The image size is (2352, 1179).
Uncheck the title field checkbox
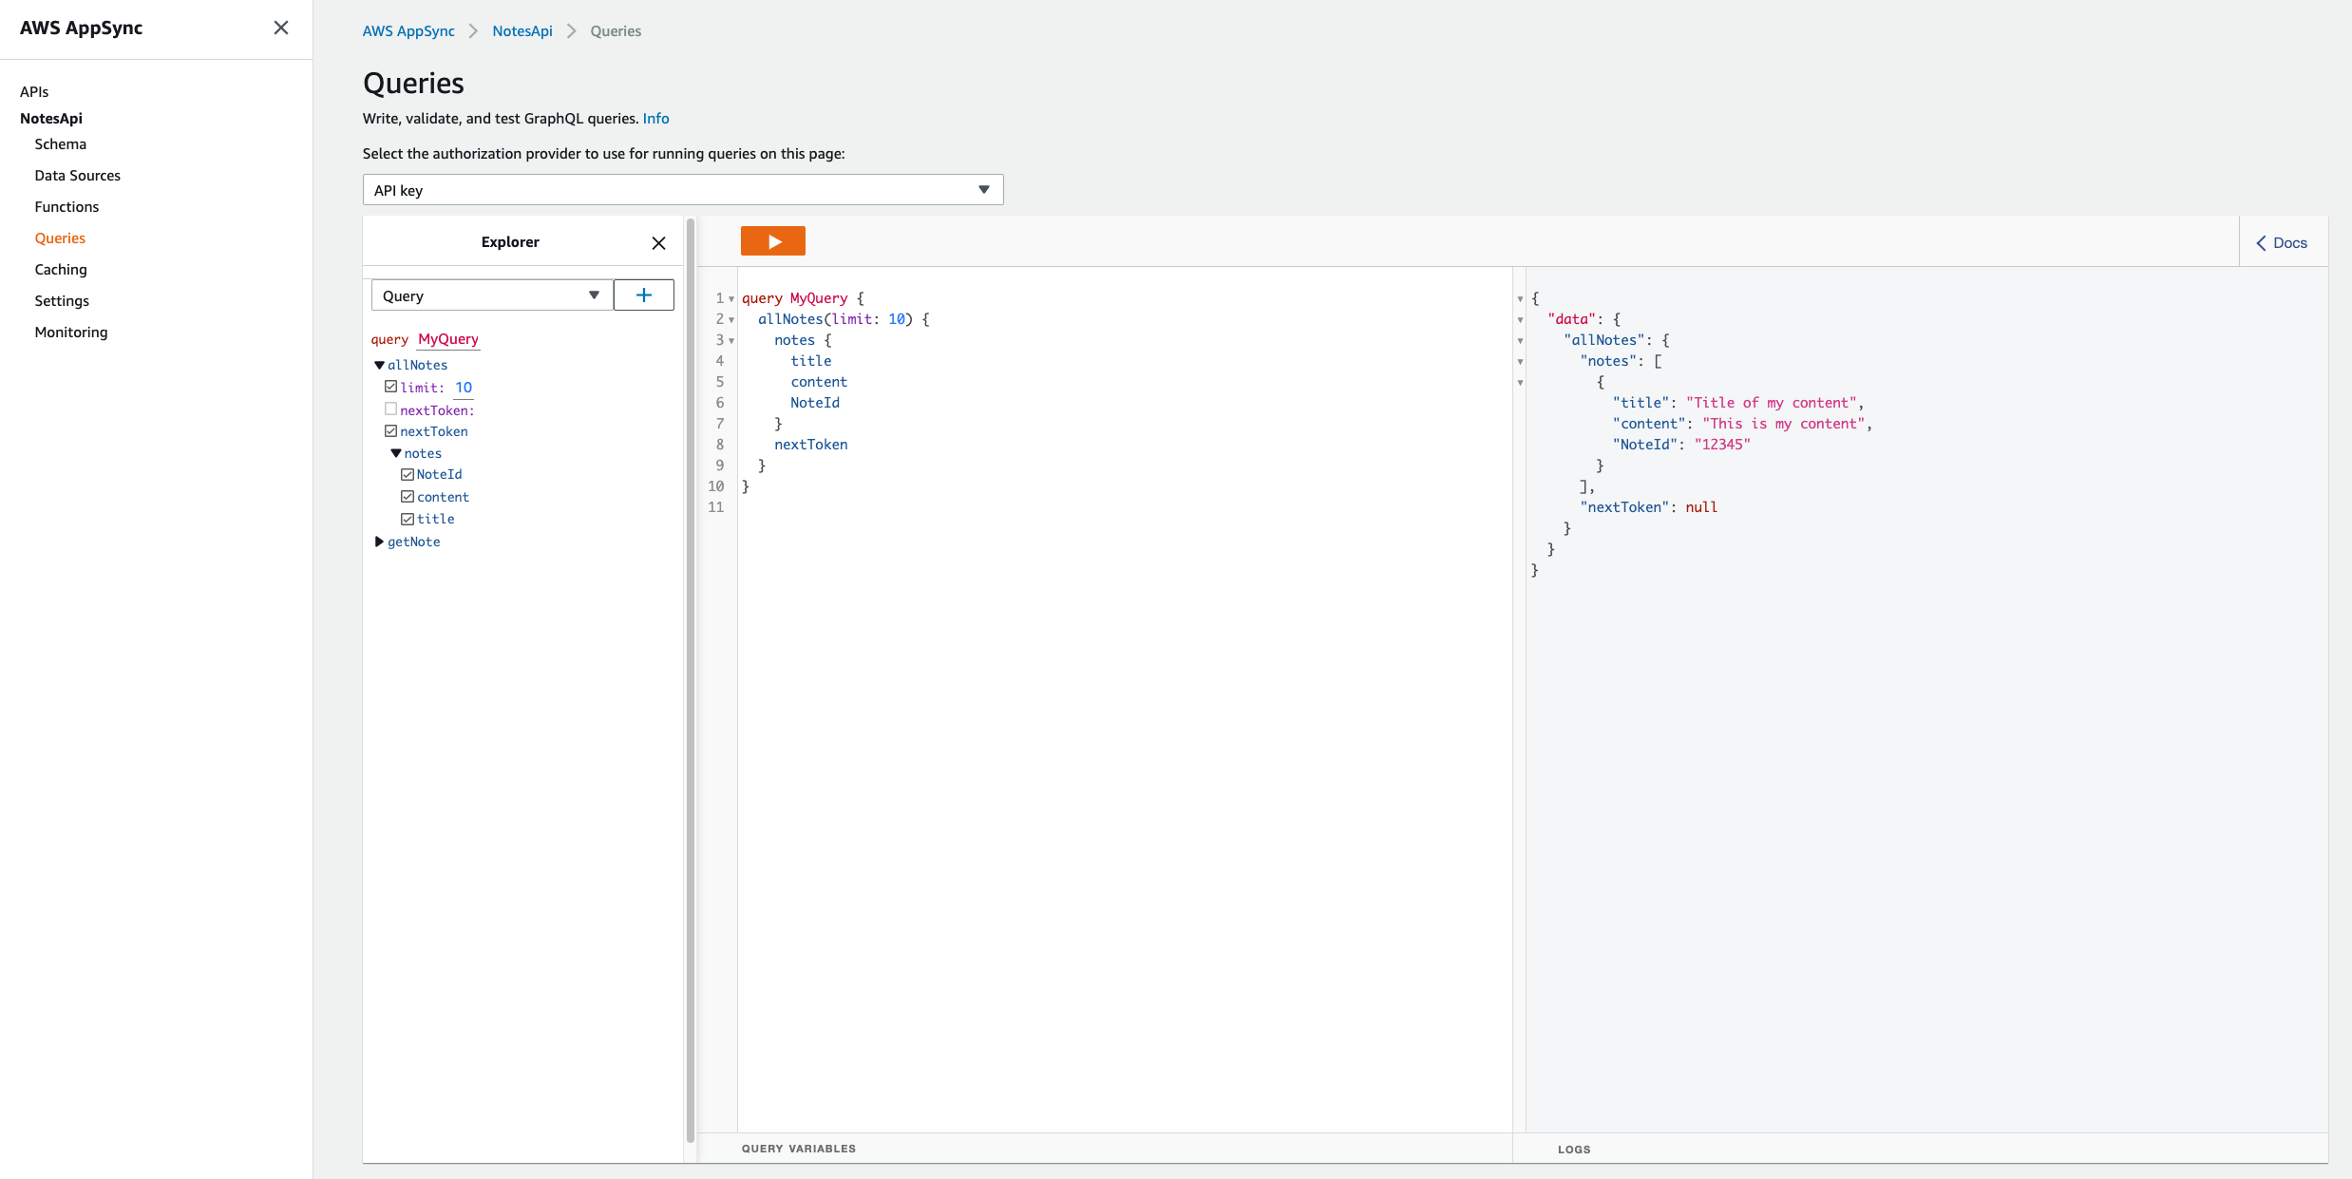click(x=408, y=519)
